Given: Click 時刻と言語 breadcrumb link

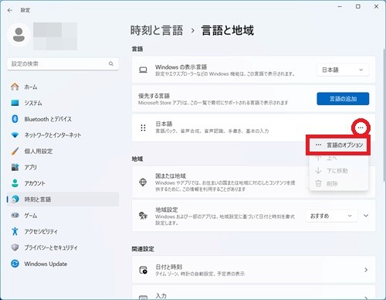Looking at the screenshot, I should (x=157, y=30).
